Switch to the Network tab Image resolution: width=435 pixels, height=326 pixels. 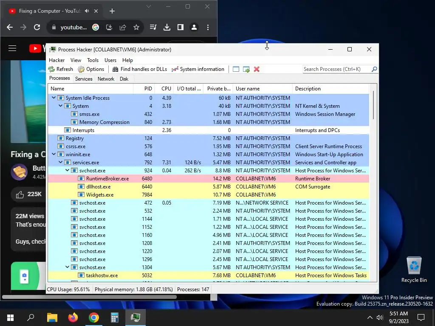(106, 79)
